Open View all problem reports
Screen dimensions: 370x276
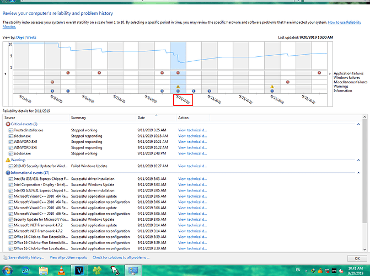tap(68, 257)
